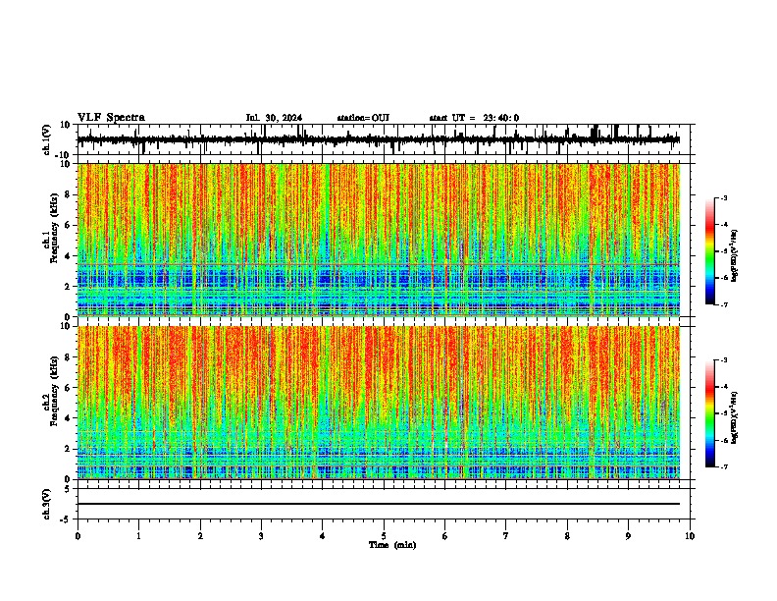
Task: Click the ch.1 spectrogram 2 kHz tick label
Action: [69, 287]
